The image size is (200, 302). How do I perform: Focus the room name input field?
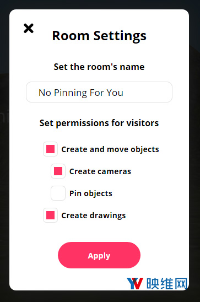coord(99,92)
